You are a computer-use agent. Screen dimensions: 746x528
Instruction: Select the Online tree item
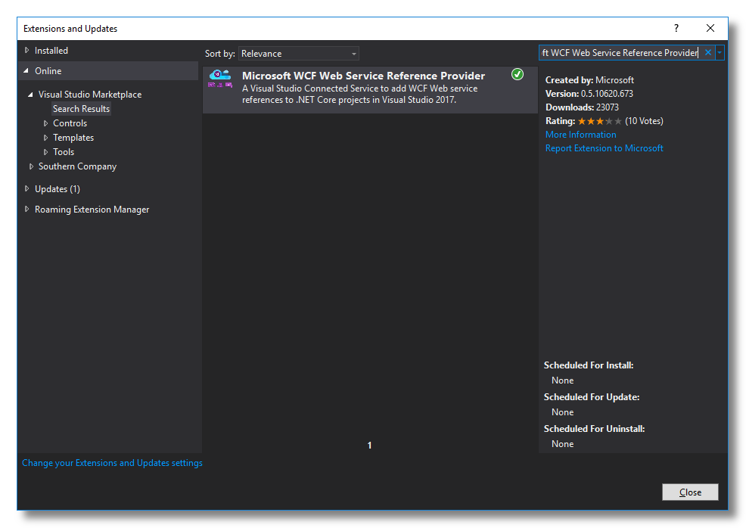pos(48,71)
